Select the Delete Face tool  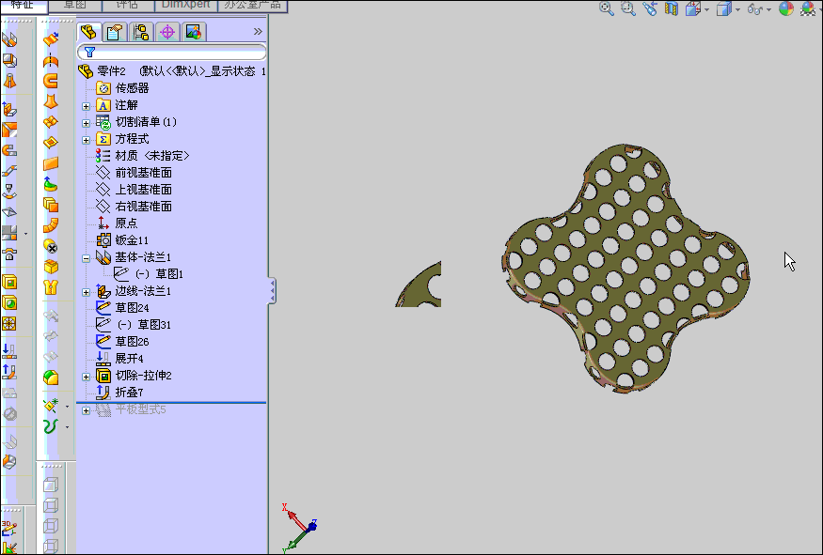click(51, 246)
